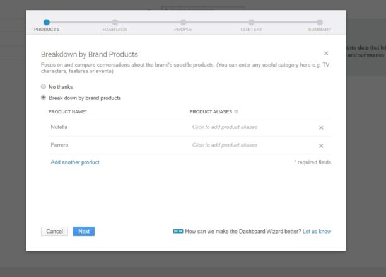386x277 pixels.
Task: Click the Hashtags step circle
Action: click(115, 22)
